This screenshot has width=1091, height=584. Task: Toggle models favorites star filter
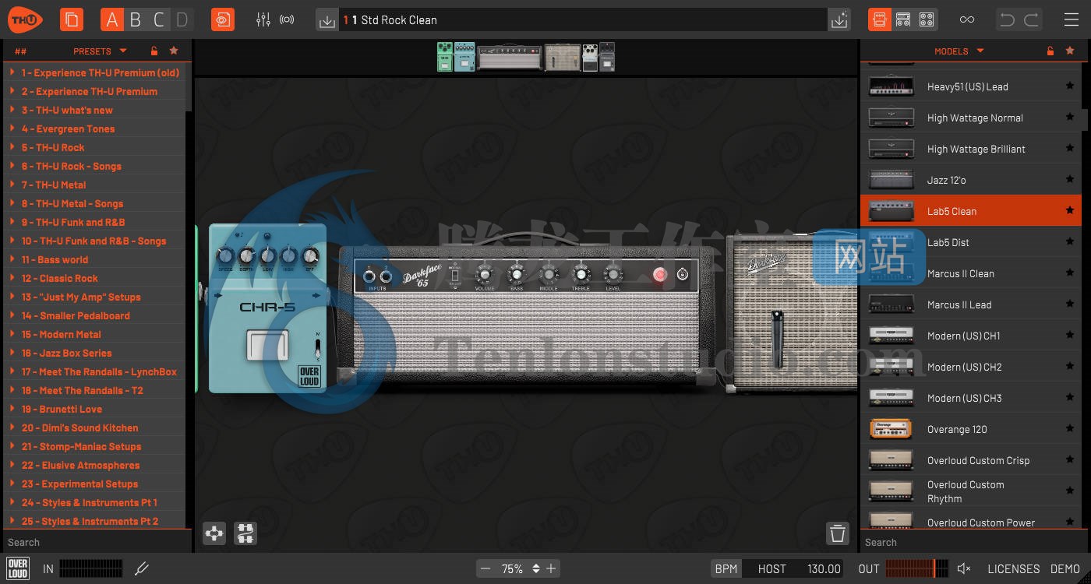1070,51
